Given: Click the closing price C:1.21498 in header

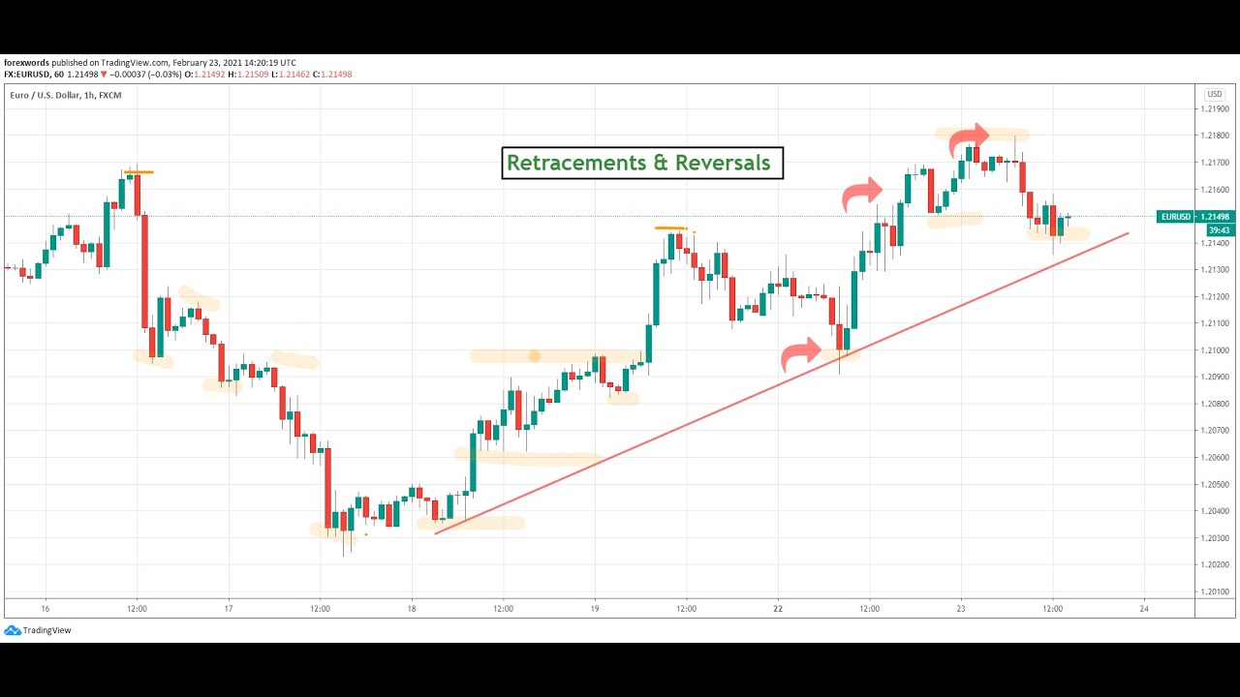Looking at the screenshot, I should (x=332, y=75).
